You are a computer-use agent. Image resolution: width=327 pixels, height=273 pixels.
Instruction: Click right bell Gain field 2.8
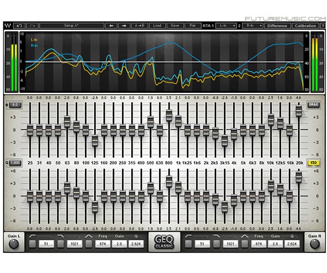[275, 244]
